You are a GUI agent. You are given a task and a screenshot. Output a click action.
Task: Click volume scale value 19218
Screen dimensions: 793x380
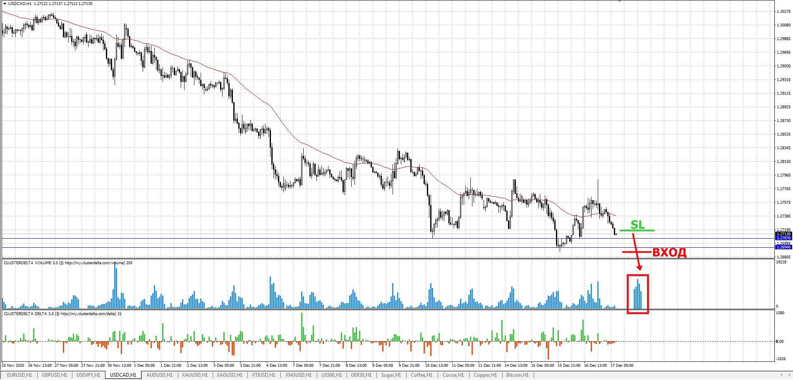click(781, 262)
